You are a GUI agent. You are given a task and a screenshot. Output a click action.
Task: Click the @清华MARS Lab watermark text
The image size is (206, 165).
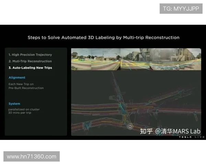point(178,131)
